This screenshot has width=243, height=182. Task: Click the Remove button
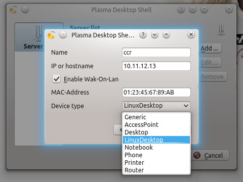[x=213, y=77]
